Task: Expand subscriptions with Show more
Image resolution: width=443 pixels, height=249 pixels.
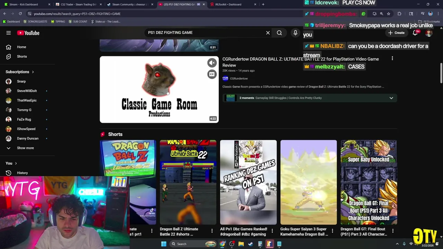Action: [x=25, y=148]
